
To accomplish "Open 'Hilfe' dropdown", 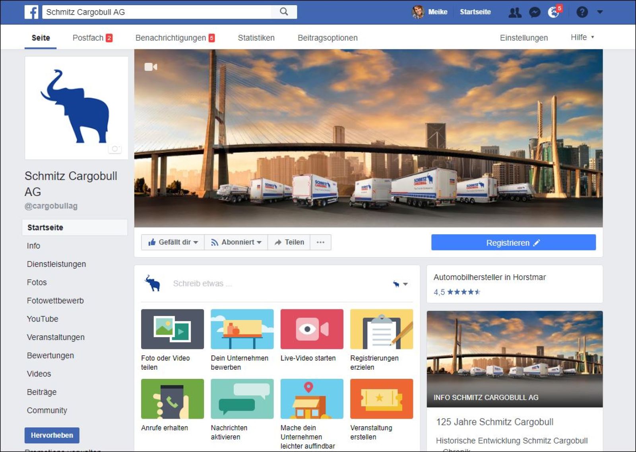I will coord(582,37).
